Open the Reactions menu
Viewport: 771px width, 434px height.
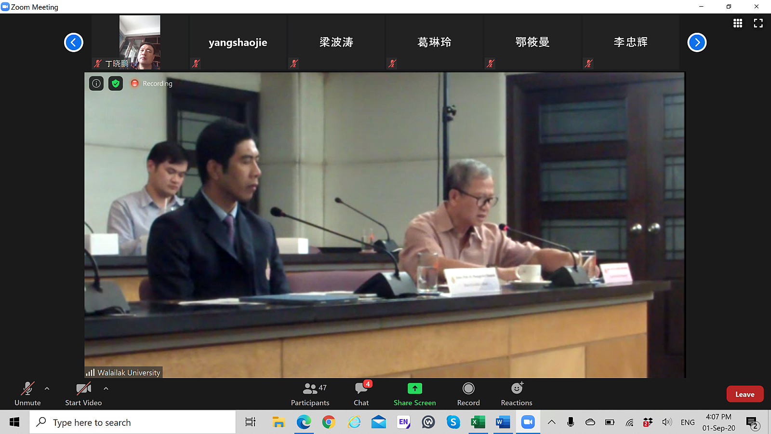[x=516, y=394]
